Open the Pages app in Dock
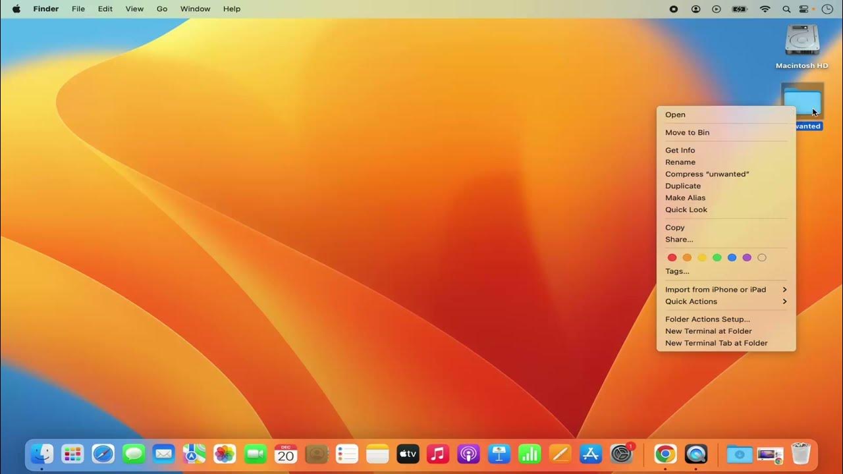 (560, 454)
